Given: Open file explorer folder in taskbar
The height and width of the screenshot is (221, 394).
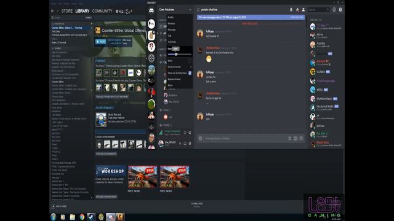Looking at the screenshot, I should [73, 217].
